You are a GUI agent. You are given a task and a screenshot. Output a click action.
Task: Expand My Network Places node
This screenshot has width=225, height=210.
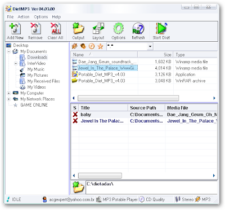pyautogui.click(x=9, y=99)
